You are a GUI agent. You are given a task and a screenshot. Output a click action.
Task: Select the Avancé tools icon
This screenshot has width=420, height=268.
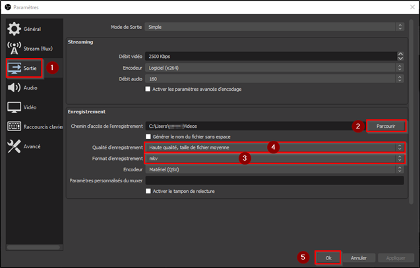(x=14, y=146)
